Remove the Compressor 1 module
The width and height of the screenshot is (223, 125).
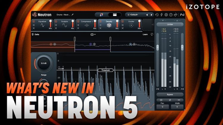point(78,28)
